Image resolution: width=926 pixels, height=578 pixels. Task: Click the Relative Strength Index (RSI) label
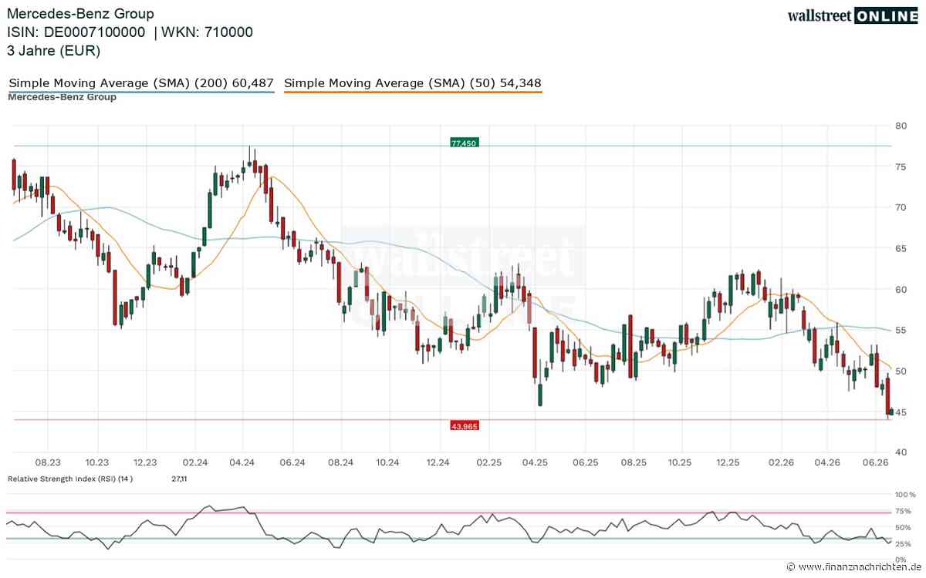pyautogui.click(x=70, y=479)
